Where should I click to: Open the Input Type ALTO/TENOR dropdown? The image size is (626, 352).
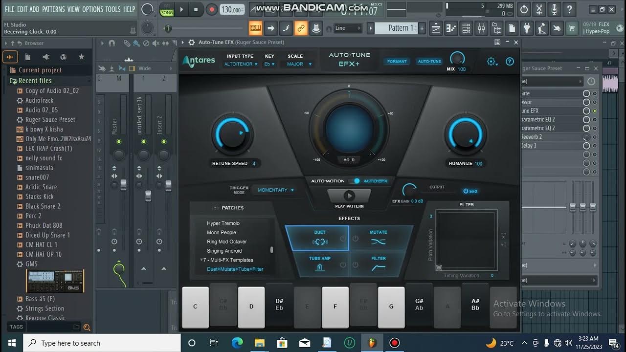pos(241,64)
